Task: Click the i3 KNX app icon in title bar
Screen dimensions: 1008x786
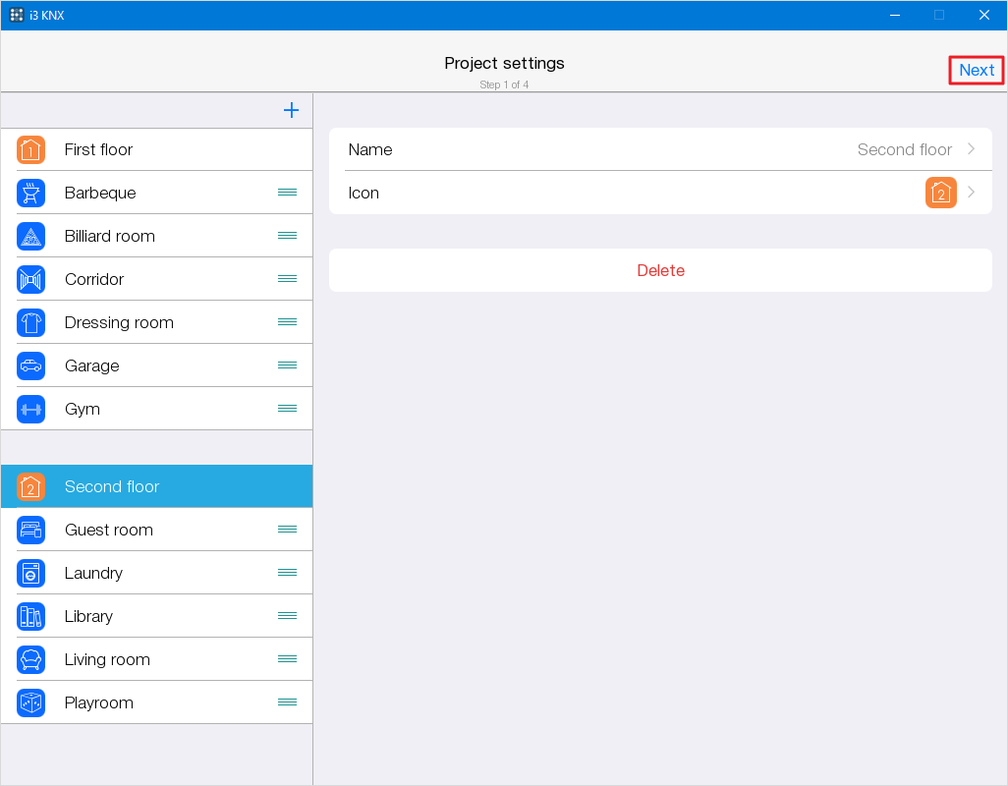Action: (x=17, y=15)
